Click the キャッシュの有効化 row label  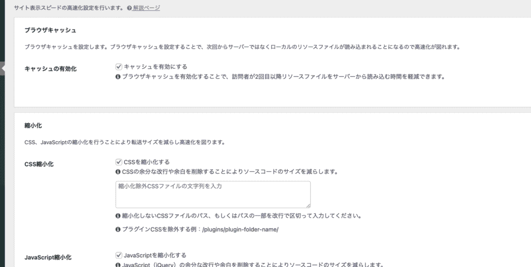50,69
